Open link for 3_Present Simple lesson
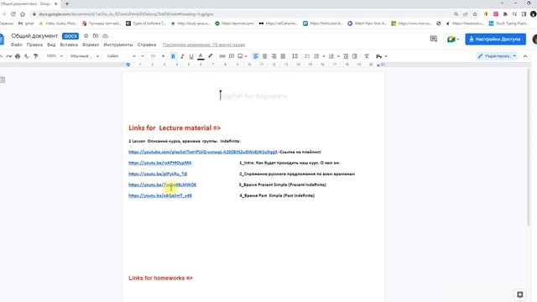537x302 pixels. click(x=162, y=185)
